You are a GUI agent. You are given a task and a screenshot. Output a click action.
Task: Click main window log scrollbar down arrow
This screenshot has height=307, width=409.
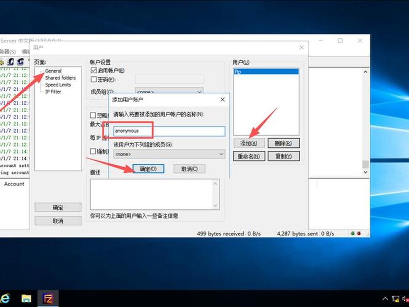pos(366,172)
